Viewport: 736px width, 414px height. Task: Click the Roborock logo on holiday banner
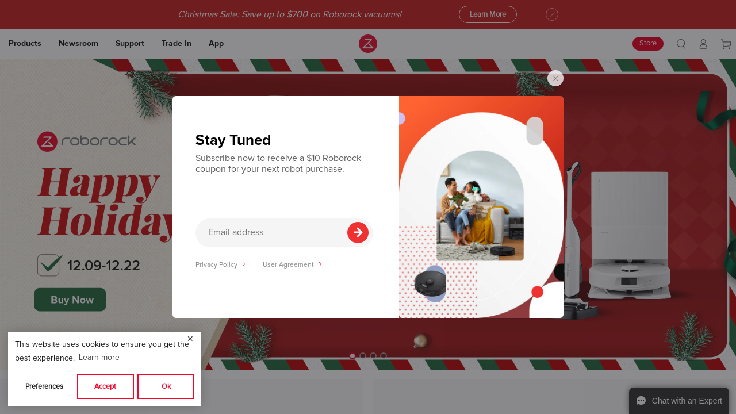pos(87,141)
